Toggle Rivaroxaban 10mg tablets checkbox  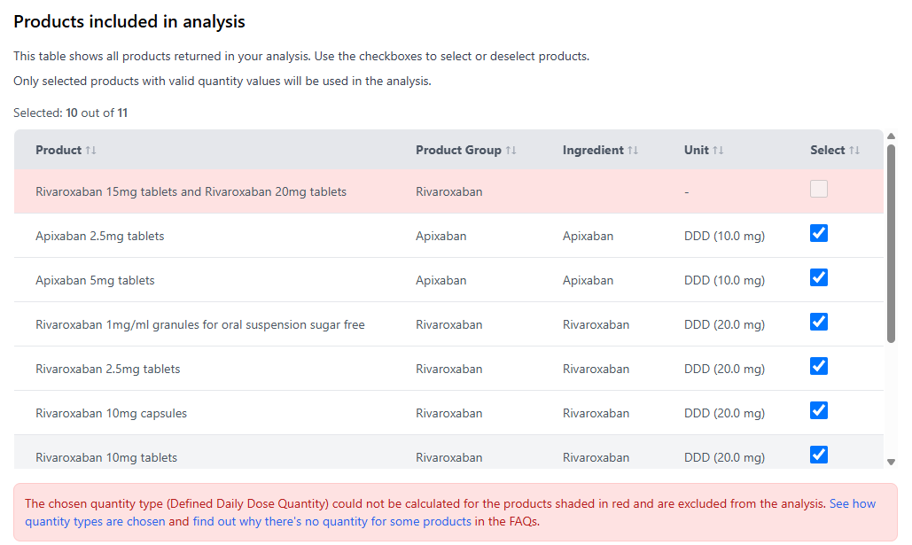pos(819,455)
